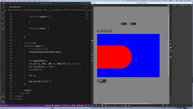Image resolution: width=193 pixels, height=109 pixels.
Task: Open the Manage gear in activity bar
Action: [x=3, y=102]
